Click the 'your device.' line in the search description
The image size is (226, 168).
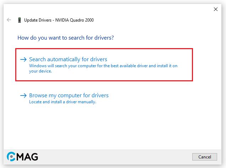tap(40, 71)
